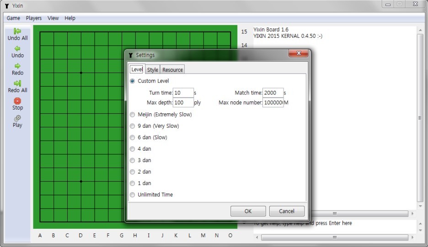Click the Redo arrow icon
This screenshot has height=247, width=428.
pos(17,66)
